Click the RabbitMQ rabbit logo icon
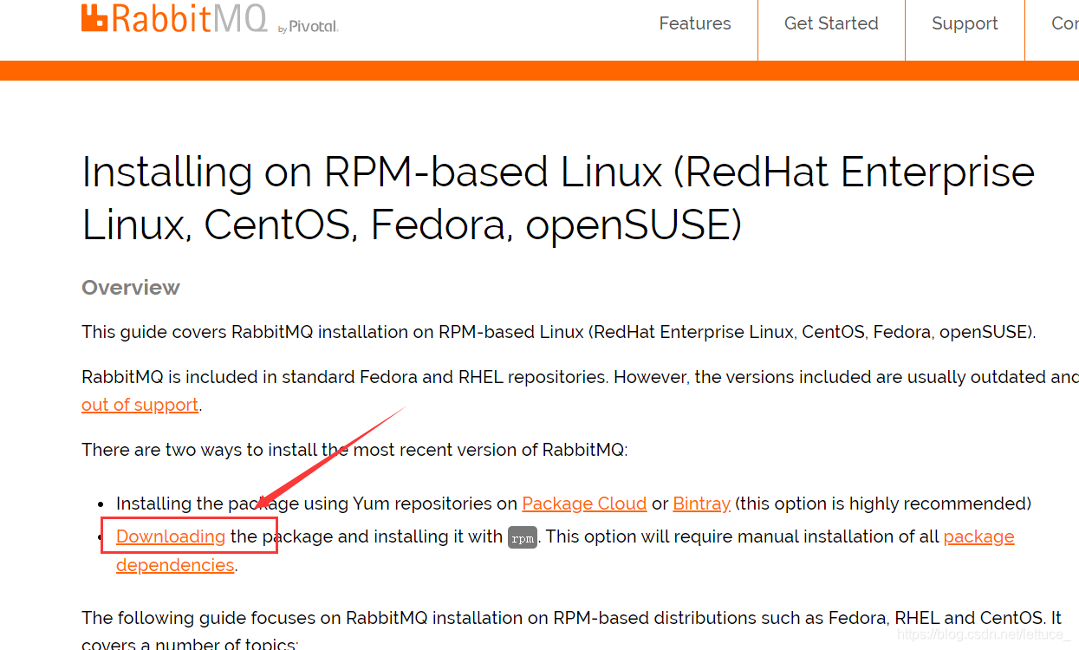Viewport: 1079px width, 650px height. pos(93,18)
